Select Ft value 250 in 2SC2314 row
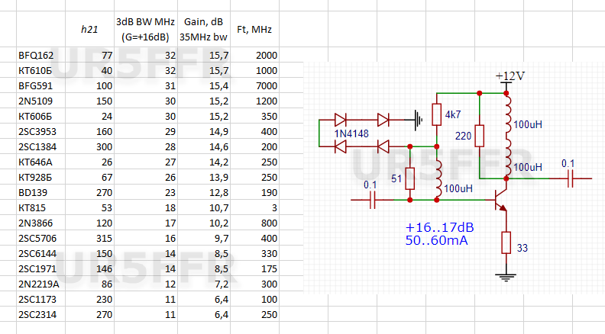 click(x=254, y=314)
